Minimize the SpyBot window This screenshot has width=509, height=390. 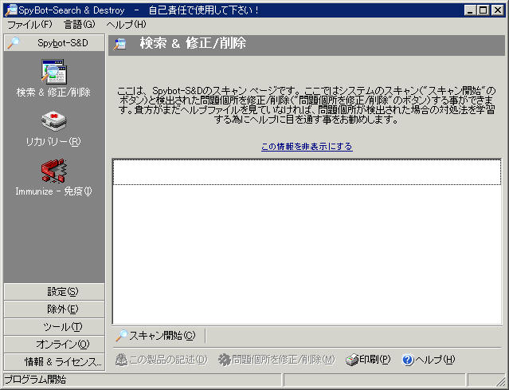[470, 10]
